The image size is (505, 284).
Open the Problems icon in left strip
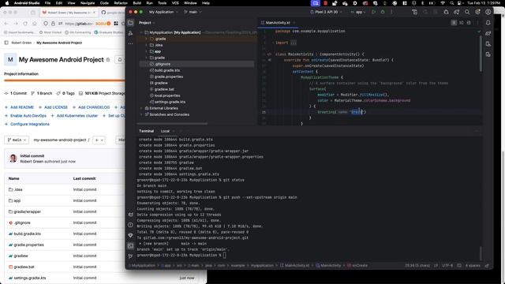point(130,225)
